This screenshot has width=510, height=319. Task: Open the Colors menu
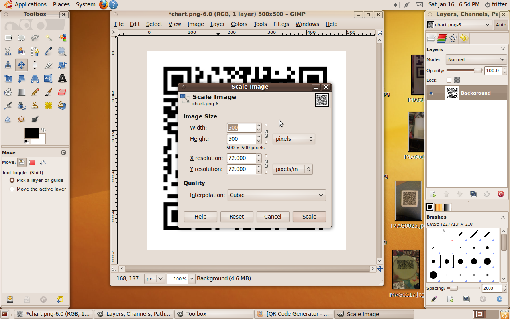point(239,24)
